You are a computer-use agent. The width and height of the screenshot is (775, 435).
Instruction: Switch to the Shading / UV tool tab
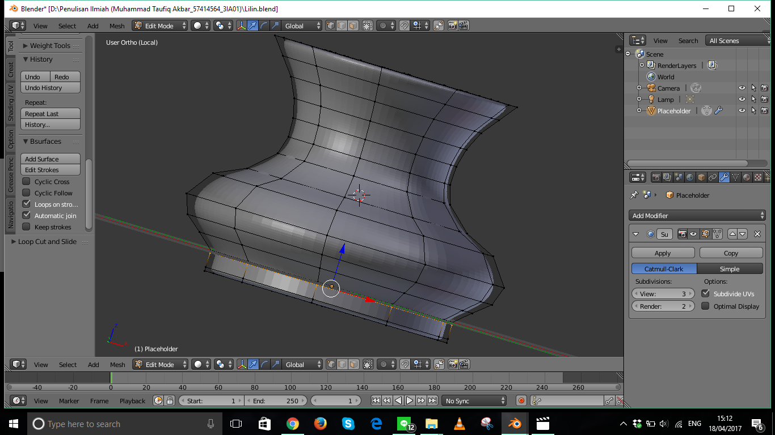pos(11,103)
